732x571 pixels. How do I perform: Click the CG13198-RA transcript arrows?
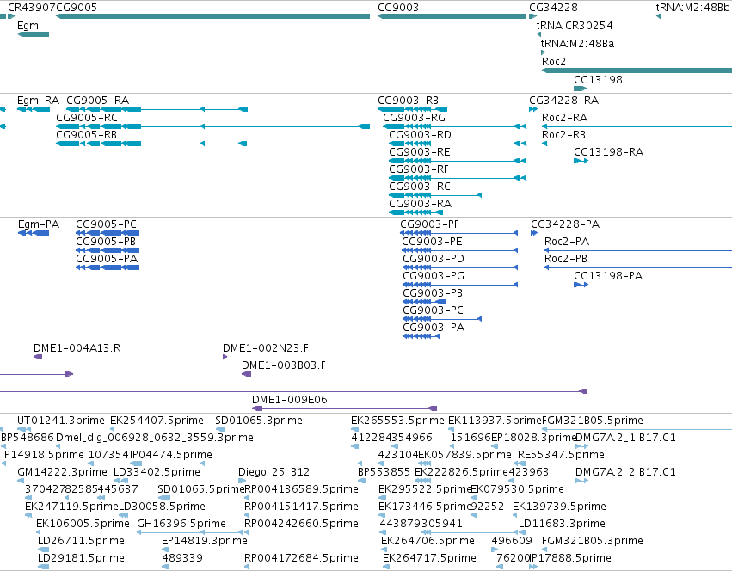tap(581, 161)
